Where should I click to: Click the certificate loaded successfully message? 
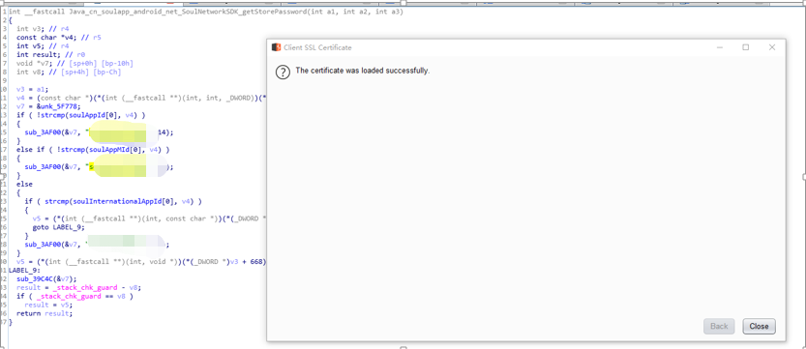pyautogui.click(x=363, y=71)
